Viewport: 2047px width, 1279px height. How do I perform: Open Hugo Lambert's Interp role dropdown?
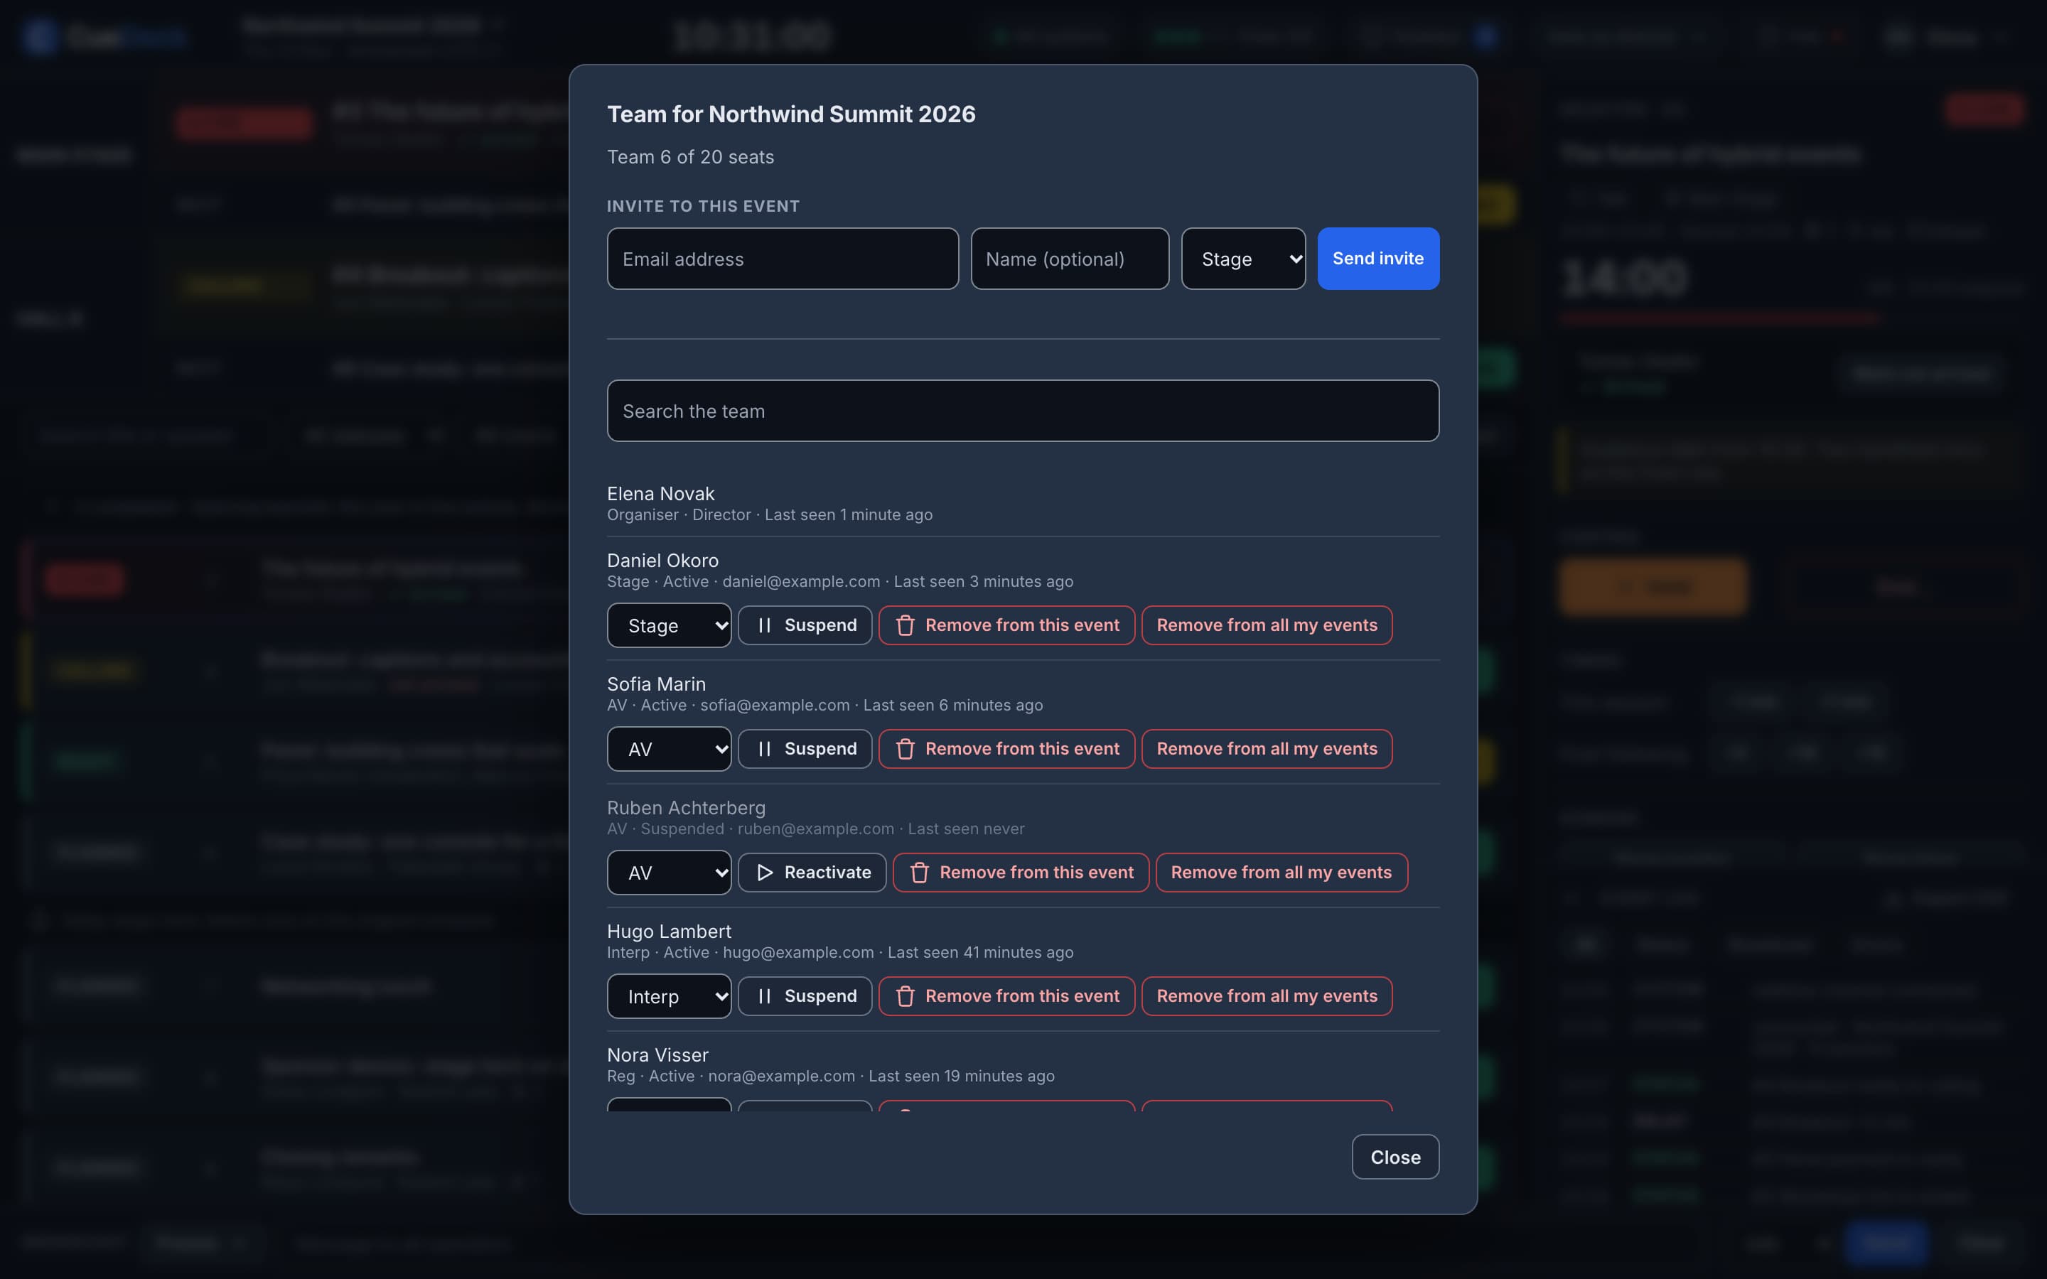coord(669,995)
